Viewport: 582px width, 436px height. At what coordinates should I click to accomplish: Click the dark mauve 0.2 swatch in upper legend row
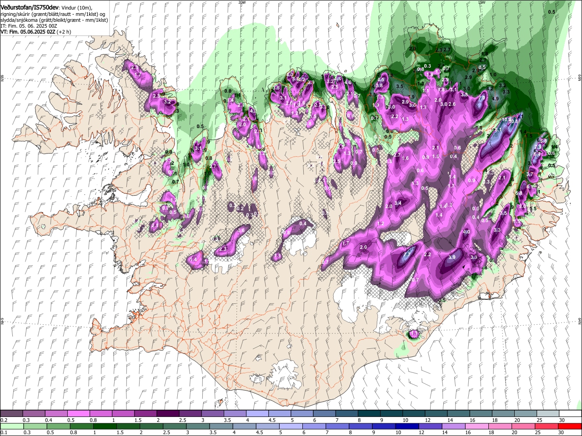click(11, 414)
